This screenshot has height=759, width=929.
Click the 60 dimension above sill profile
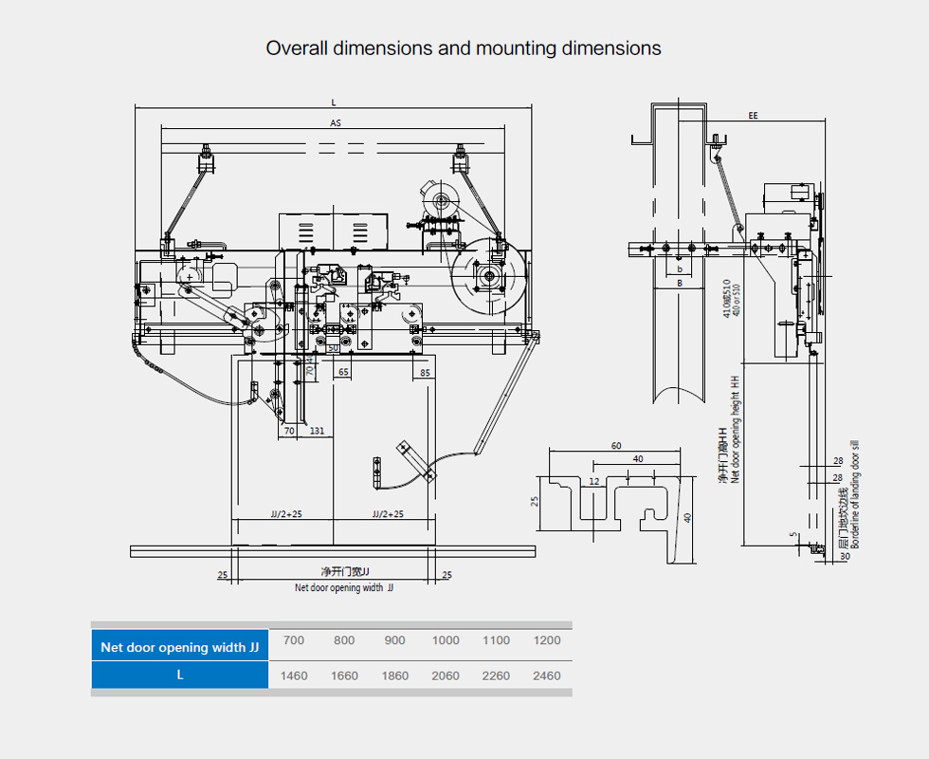[615, 446]
